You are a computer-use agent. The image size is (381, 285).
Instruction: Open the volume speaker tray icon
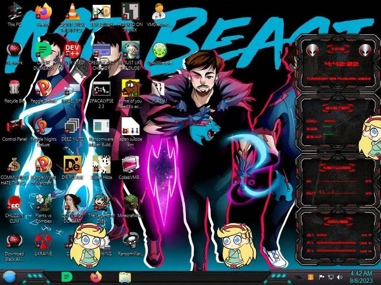point(340,277)
